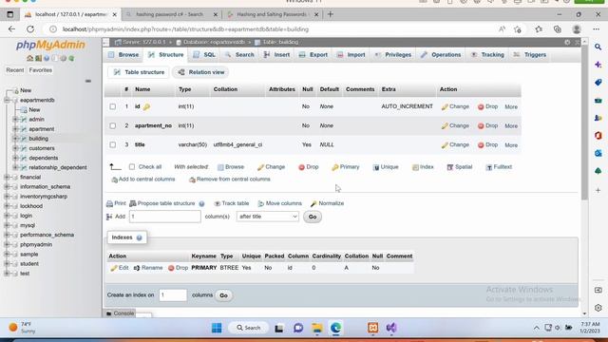This screenshot has height=342, width=608.
Task: Expand the student database node
Action: [7, 264]
